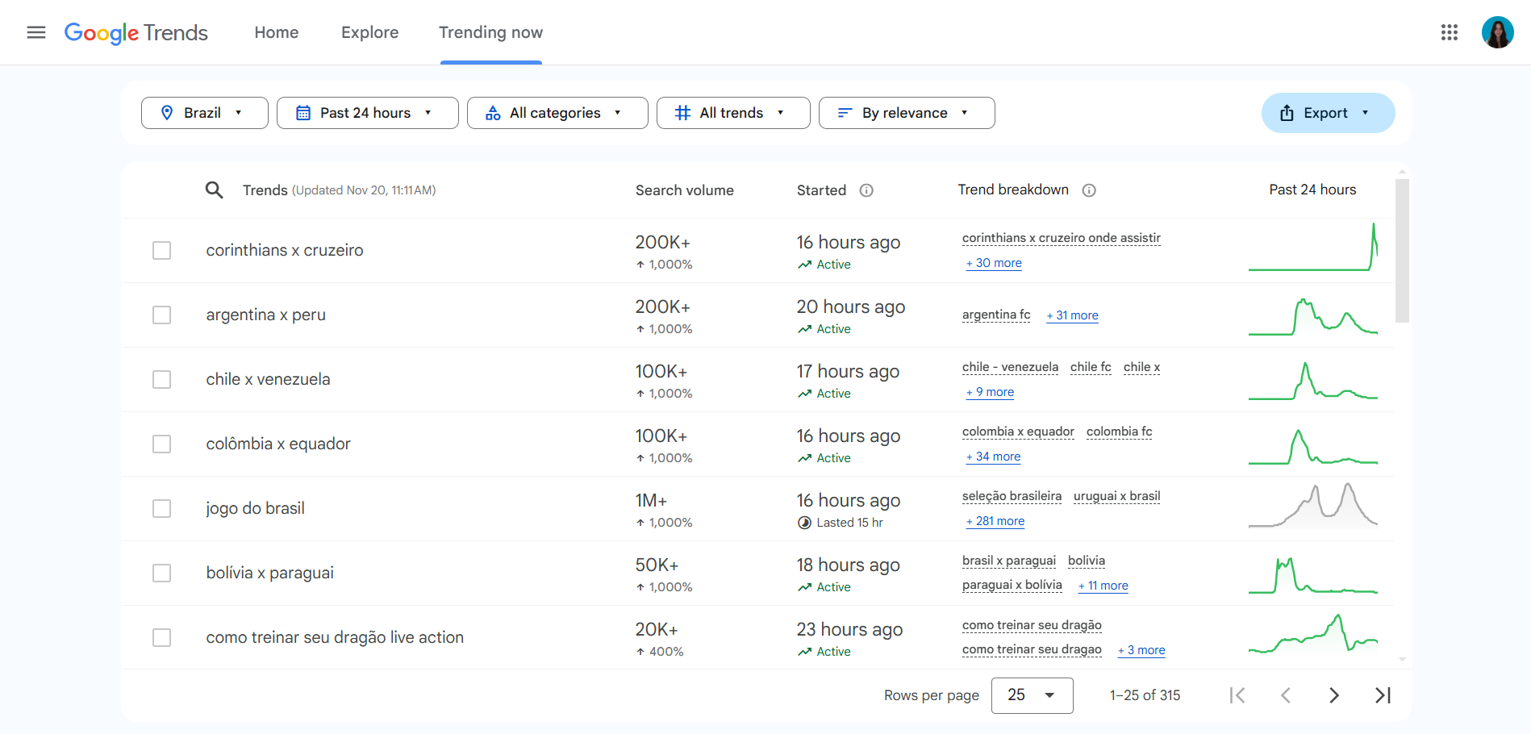
Task: Open the 'seleção brasileira' breakdown term
Action: point(1012,496)
